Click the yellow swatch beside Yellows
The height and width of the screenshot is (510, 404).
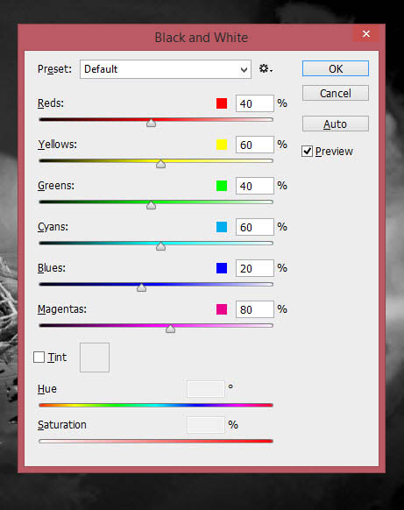click(x=222, y=145)
